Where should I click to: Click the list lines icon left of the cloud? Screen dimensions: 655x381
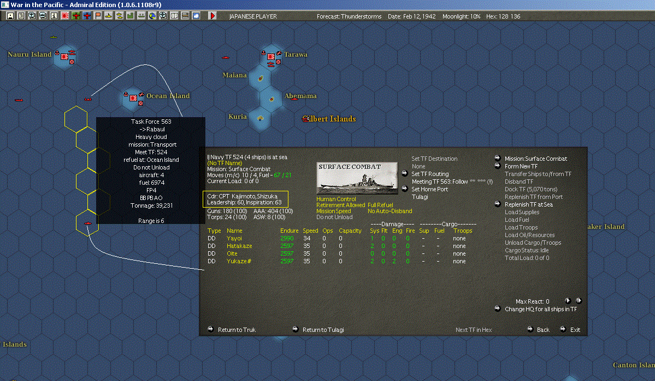click(x=185, y=16)
